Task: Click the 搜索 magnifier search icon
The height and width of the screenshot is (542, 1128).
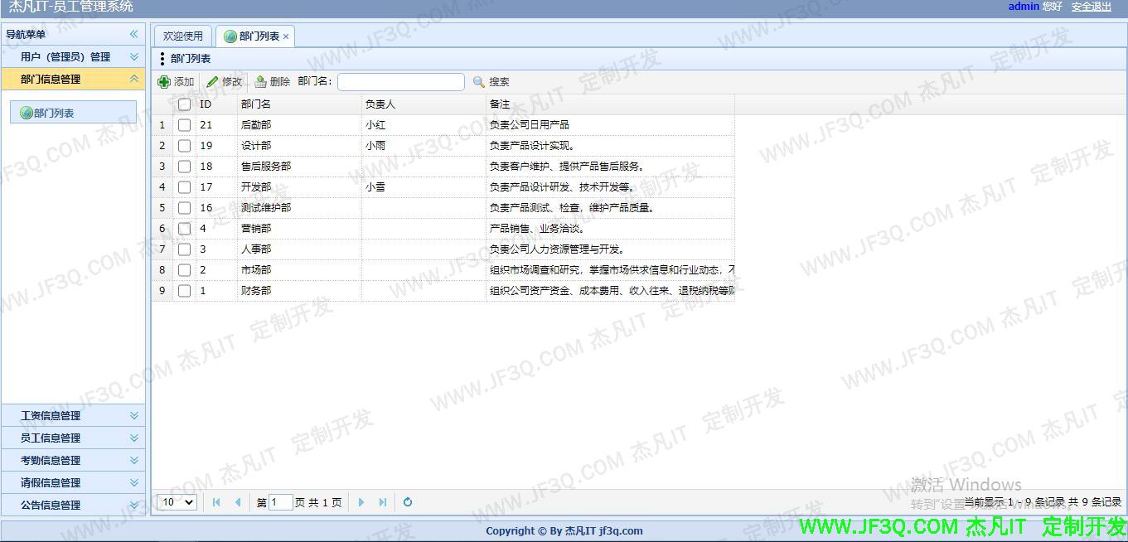Action: [x=479, y=81]
